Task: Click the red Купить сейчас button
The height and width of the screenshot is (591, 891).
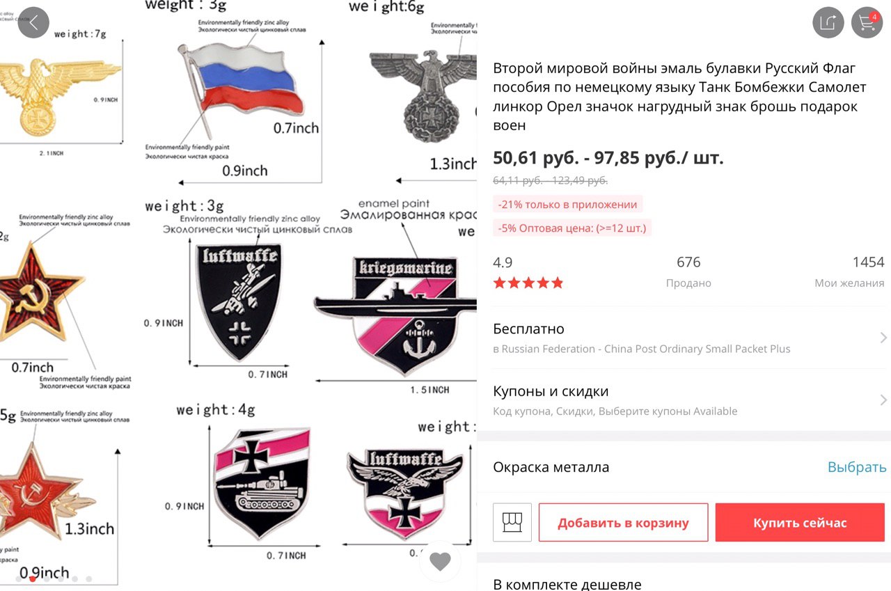Action: point(800,523)
